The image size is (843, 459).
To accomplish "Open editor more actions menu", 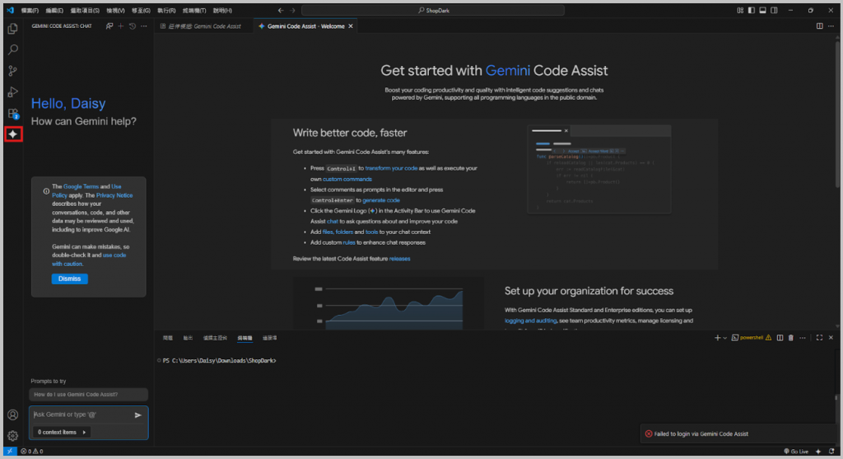I will pyautogui.click(x=831, y=26).
